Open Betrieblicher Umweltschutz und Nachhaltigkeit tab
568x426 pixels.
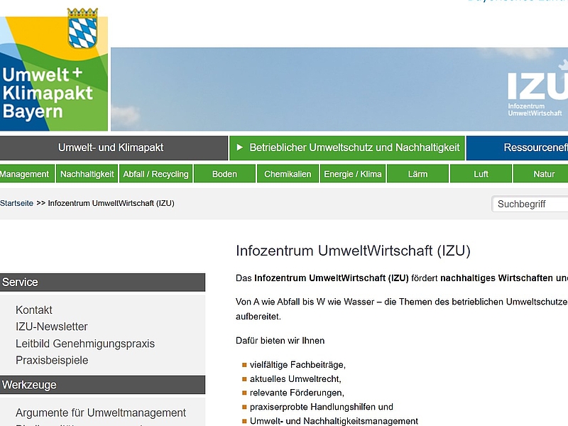click(347, 148)
